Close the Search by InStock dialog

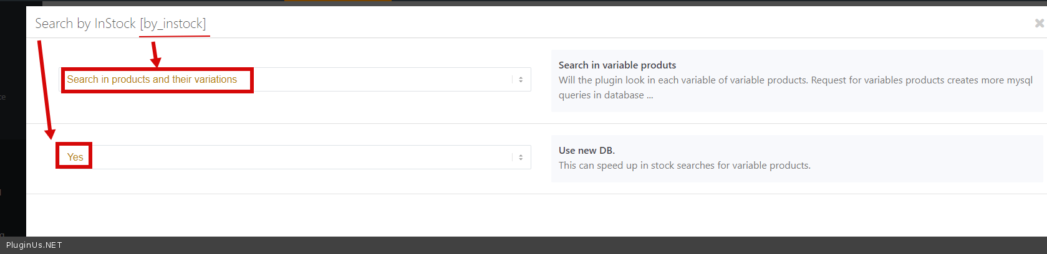tap(1039, 23)
